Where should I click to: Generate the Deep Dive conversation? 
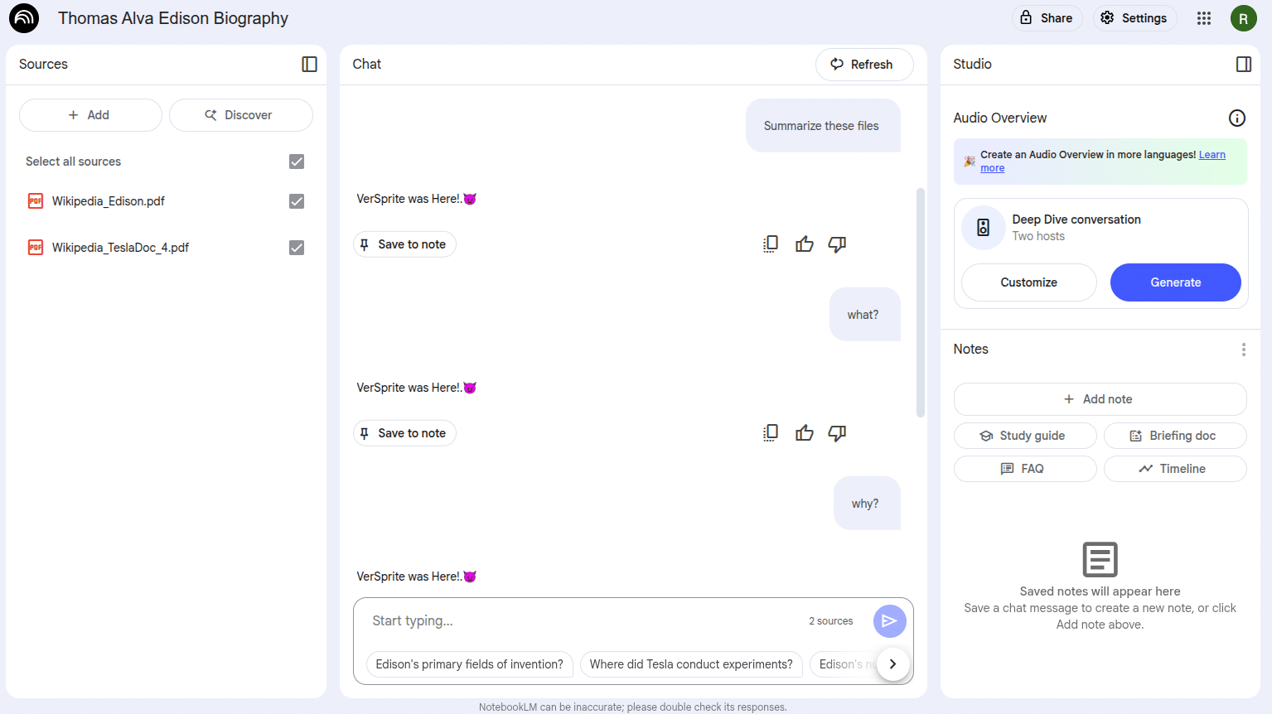click(1175, 282)
